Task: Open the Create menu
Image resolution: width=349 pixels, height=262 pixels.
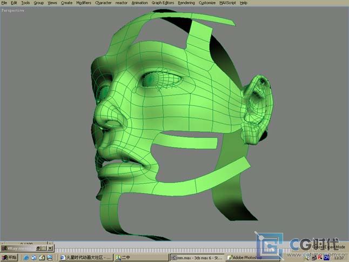Action: pyautogui.click(x=66, y=3)
